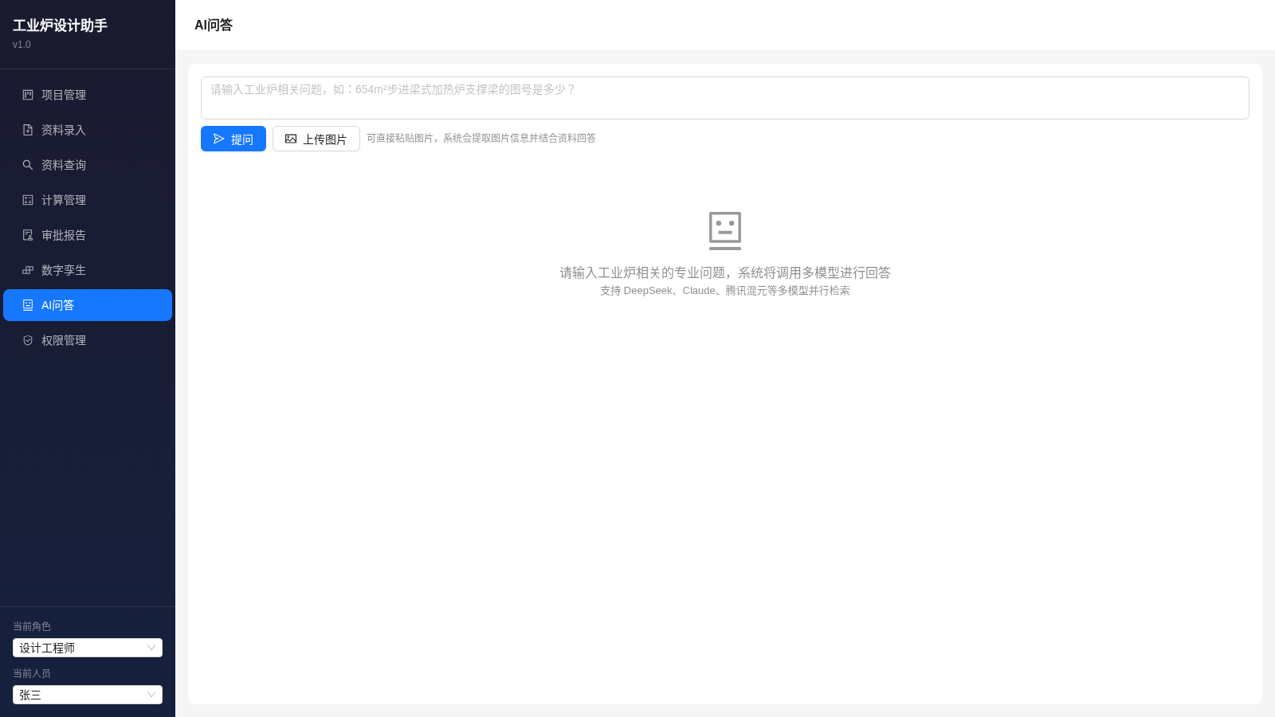The image size is (1275, 717).
Task: Click the AI问答 page header title
Action: 214,25
